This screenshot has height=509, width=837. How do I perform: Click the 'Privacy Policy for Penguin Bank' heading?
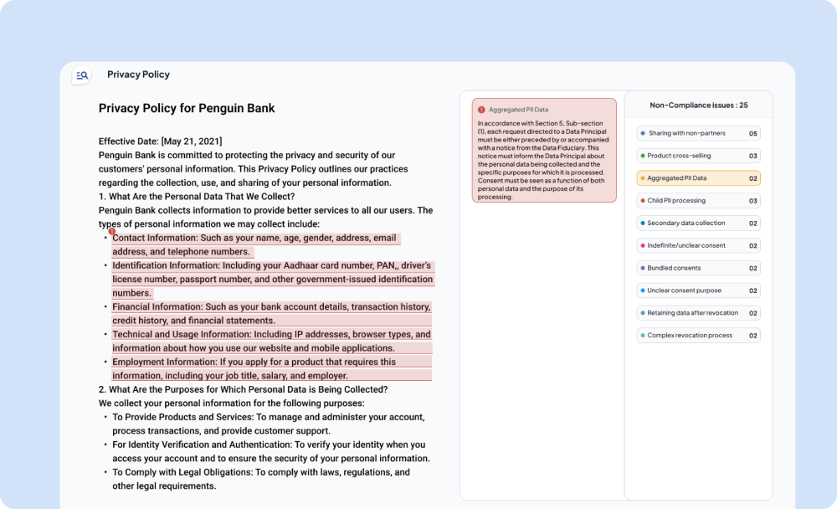tap(187, 109)
